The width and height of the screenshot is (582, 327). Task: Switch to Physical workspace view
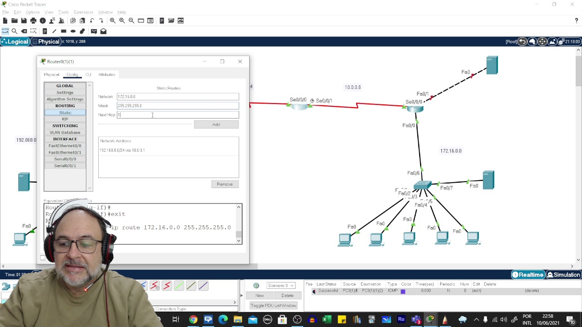[45, 42]
